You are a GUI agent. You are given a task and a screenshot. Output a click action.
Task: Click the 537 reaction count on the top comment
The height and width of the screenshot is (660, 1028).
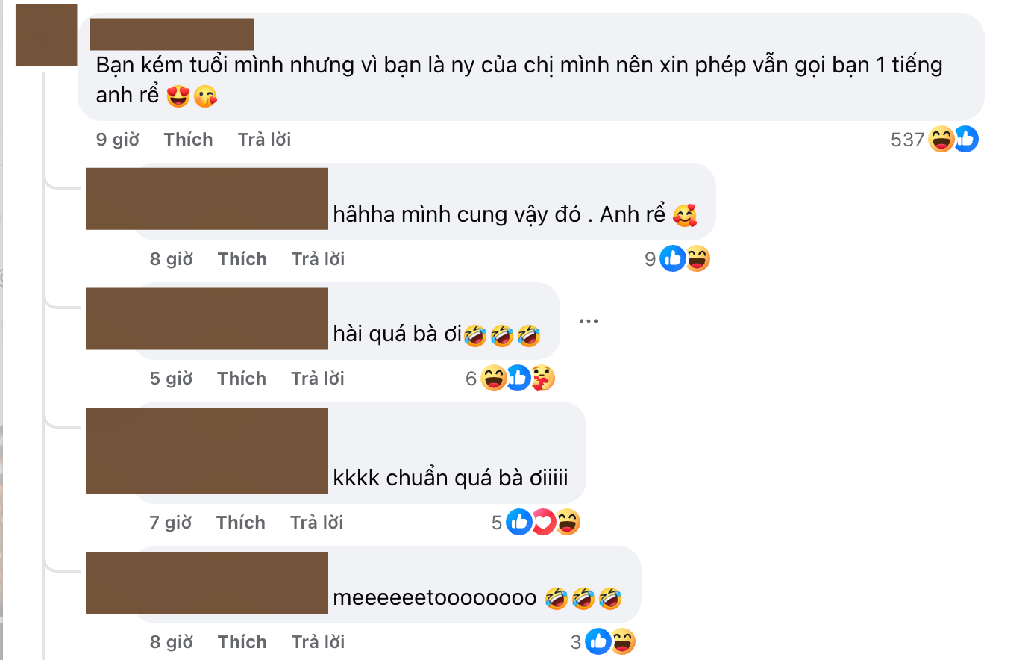tap(907, 139)
